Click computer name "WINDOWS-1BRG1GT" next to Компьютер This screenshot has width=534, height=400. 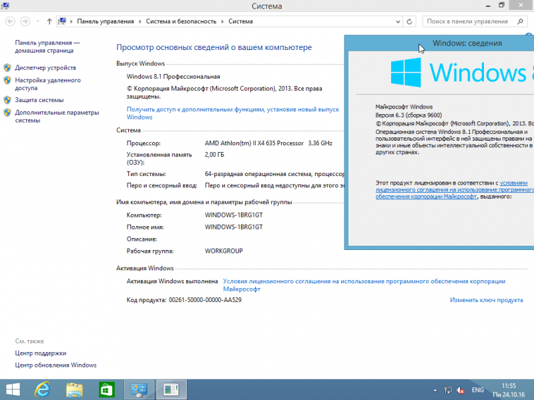(234, 215)
